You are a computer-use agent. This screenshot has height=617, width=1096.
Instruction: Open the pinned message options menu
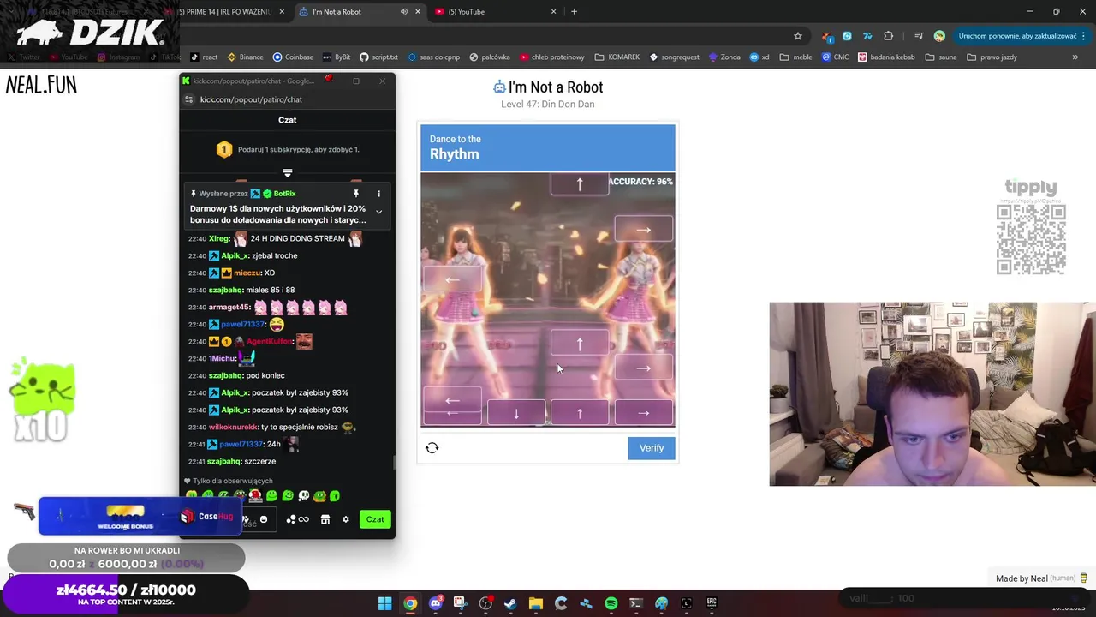pos(378,194)
